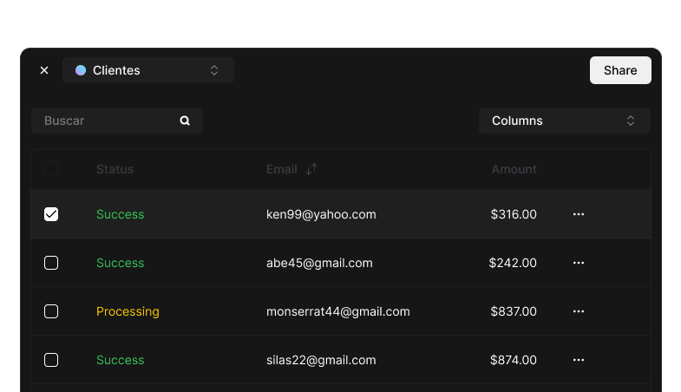This screenshot has width=681, height=392.
Task: Open row actions for silas22@gmail.com
Action: click(x=579, y=360)
